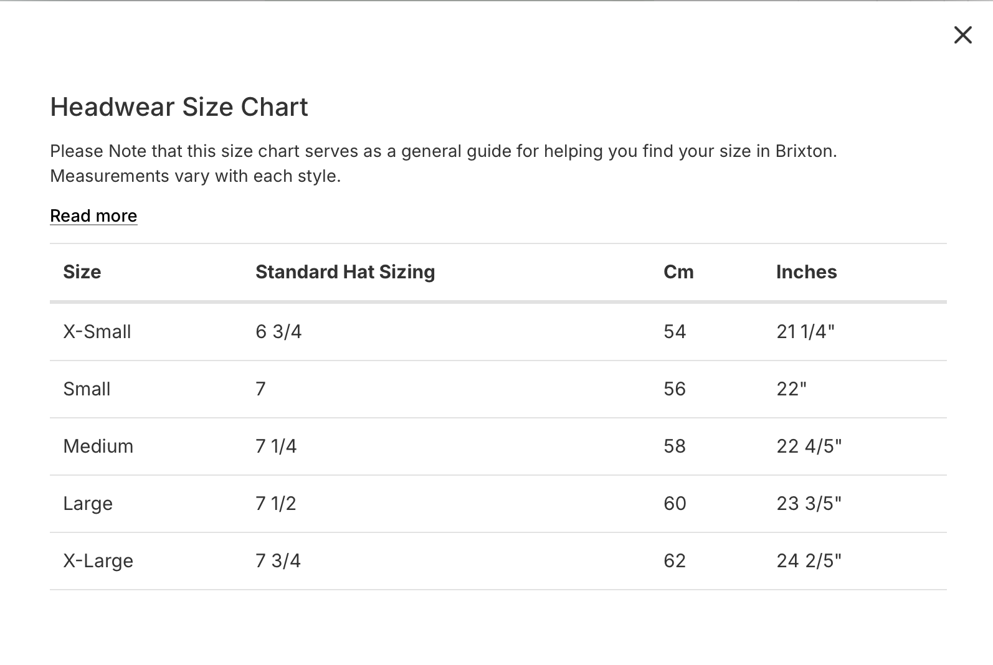This screenshot has height=665, width=993.
Task: Click the Standard Hat Sizing column header
Action: [x=345, y=272]
